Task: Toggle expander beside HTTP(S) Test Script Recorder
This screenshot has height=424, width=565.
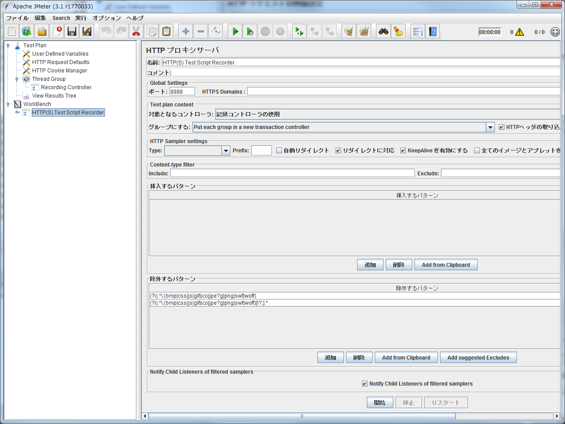Action: pyautogui.click(x=17, y=113)
